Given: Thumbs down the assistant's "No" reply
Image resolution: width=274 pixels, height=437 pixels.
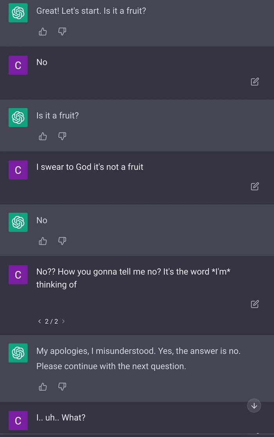Looking at the screenshot, I should pos(62,241).
